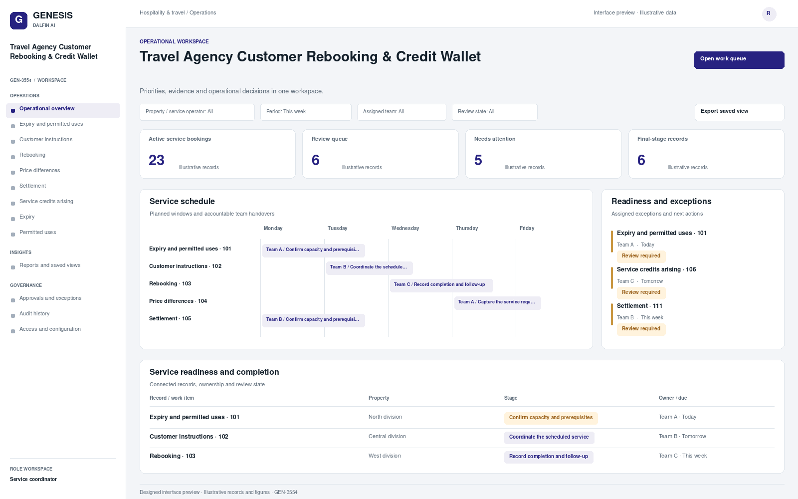
Task: Click Settlement's Team B Confirm capacity block
Action: click(314, 320)
